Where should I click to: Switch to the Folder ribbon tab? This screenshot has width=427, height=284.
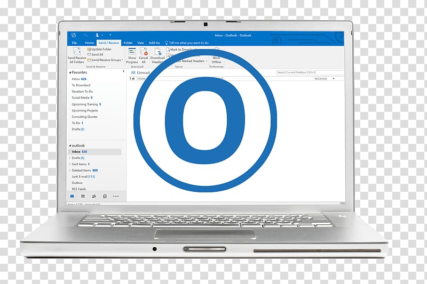tap(128, 43)
